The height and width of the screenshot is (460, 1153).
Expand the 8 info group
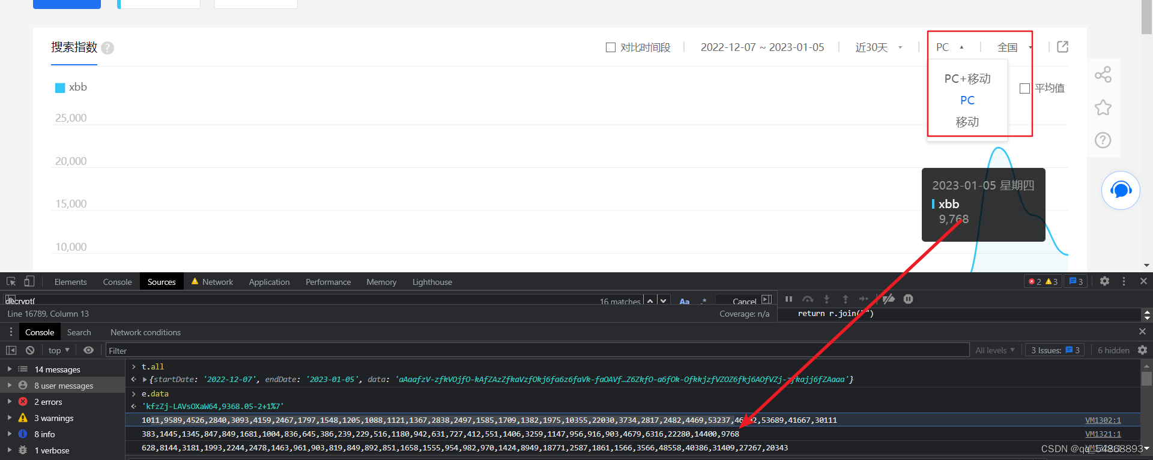click(x=10, y=434)
